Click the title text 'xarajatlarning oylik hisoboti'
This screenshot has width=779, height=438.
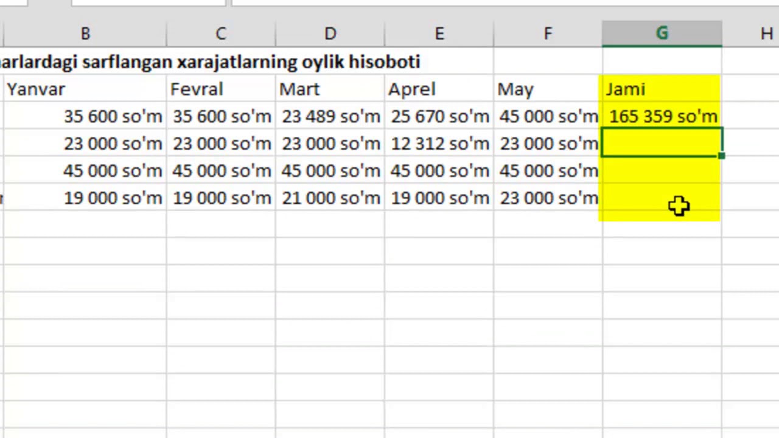298,61
